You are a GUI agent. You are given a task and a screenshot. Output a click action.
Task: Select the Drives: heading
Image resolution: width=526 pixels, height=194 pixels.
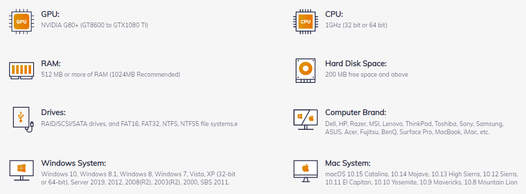[53, 113]
